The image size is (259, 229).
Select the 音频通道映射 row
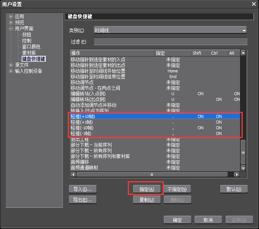155,168
